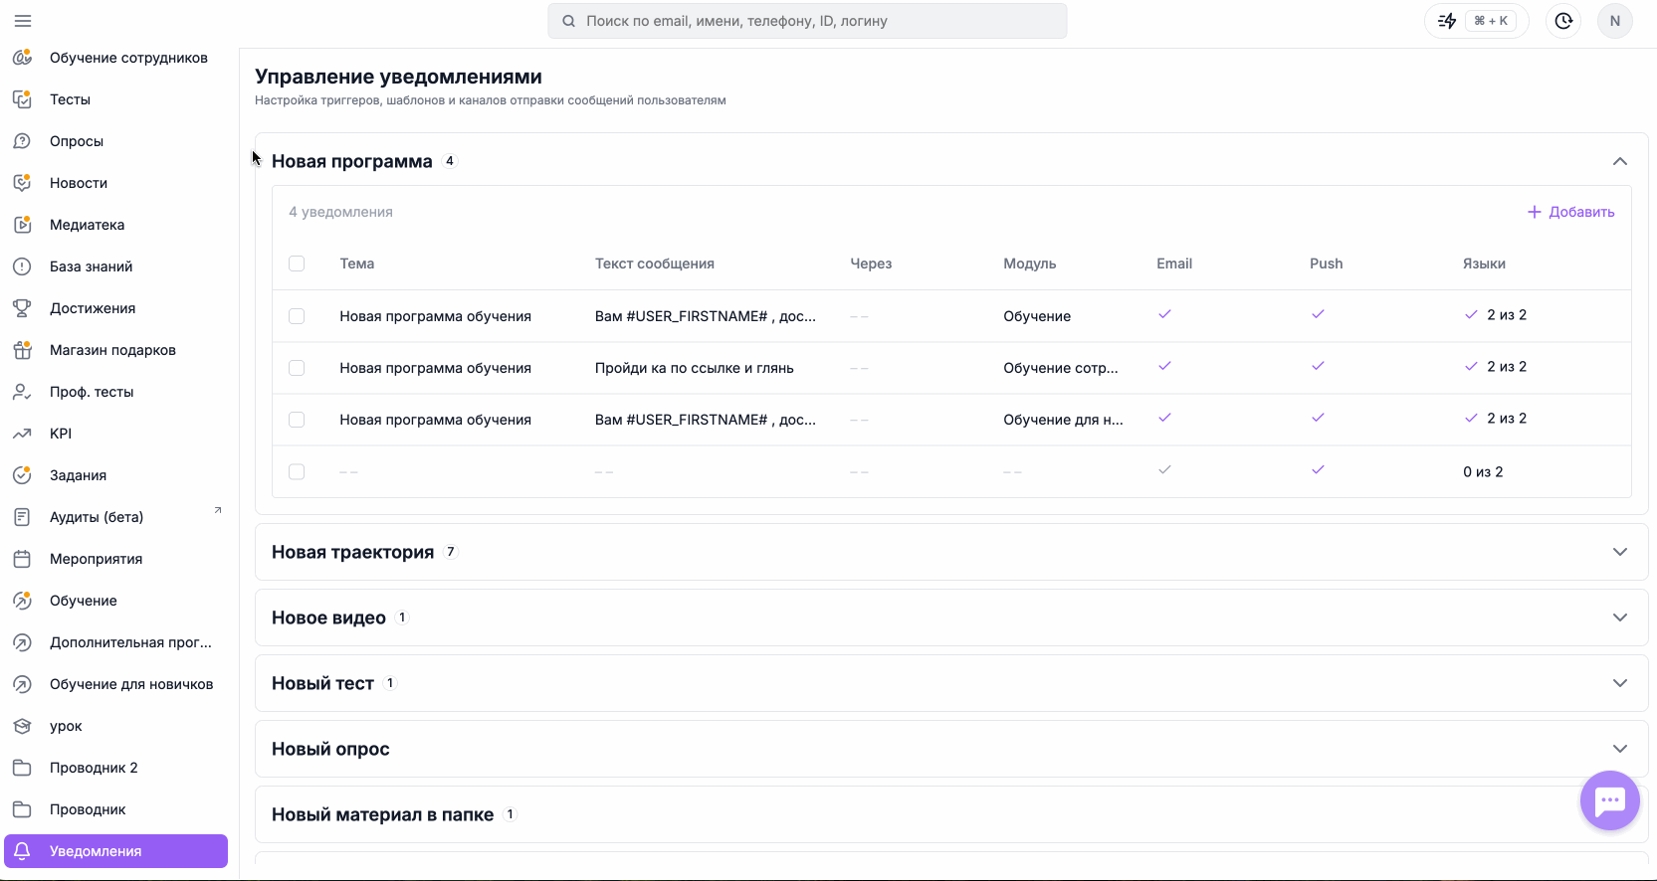Click the Медиатека sidebar icon
The image size is (1657, 881).
click(22, 225)
